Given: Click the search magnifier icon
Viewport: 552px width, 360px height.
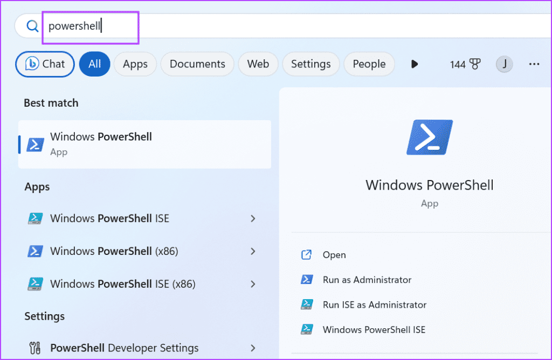Looking at the screenshot, I should [x=32, y=26].
